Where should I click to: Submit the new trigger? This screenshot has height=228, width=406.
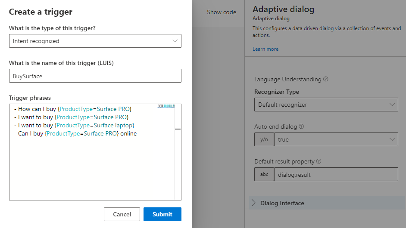point(162,214)
